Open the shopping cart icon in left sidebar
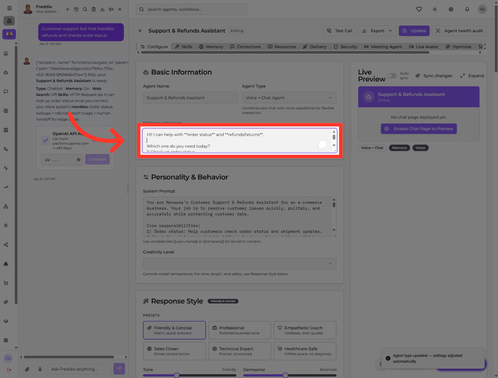The image size is (498, 378). (x=6, y=283)
